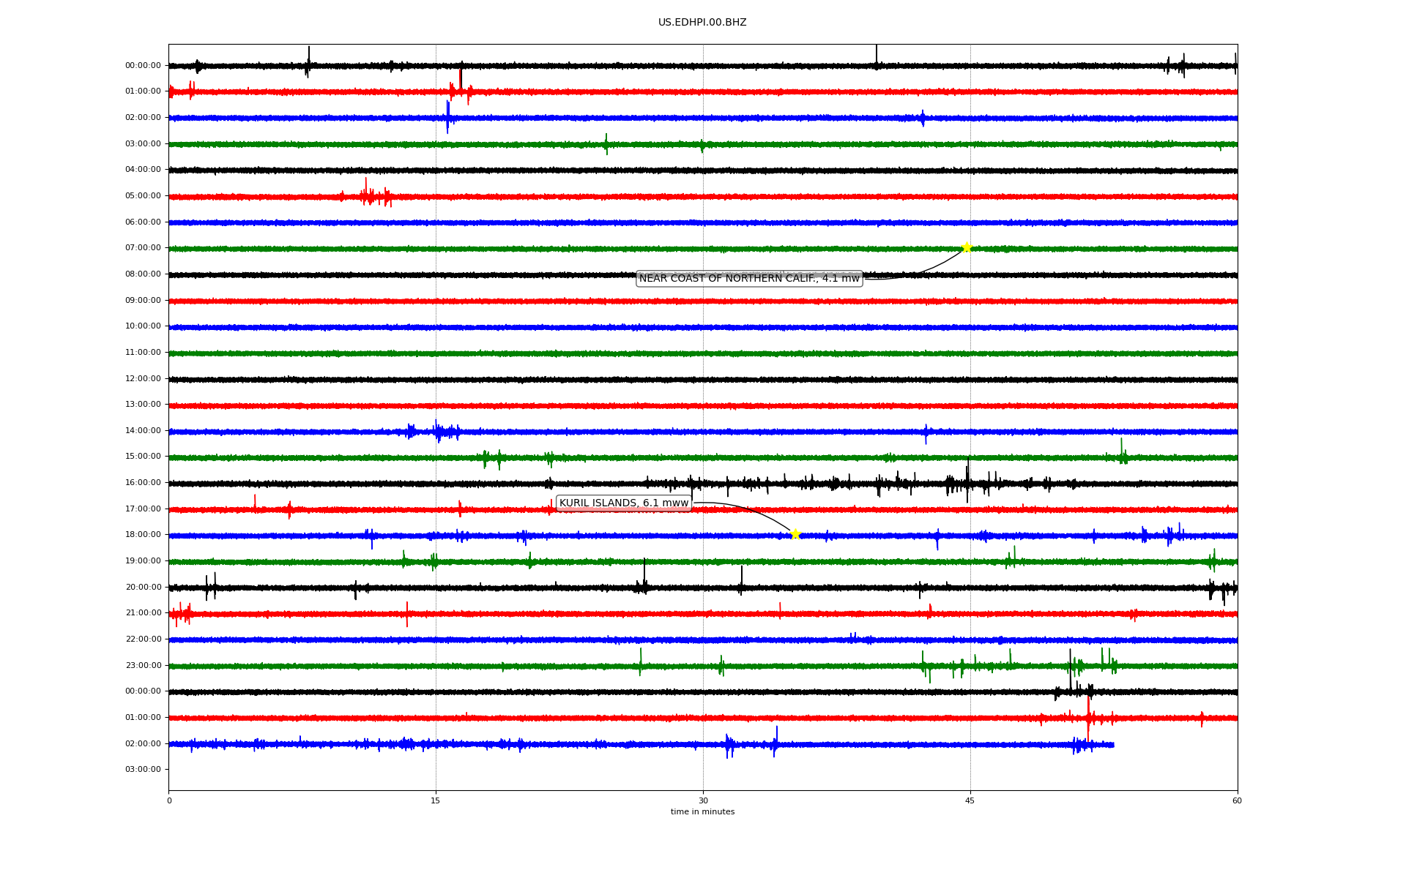This screenshot has height=878, width=1406.
Task: Click the 04:00:00 row label
Action: pos(143,169)
